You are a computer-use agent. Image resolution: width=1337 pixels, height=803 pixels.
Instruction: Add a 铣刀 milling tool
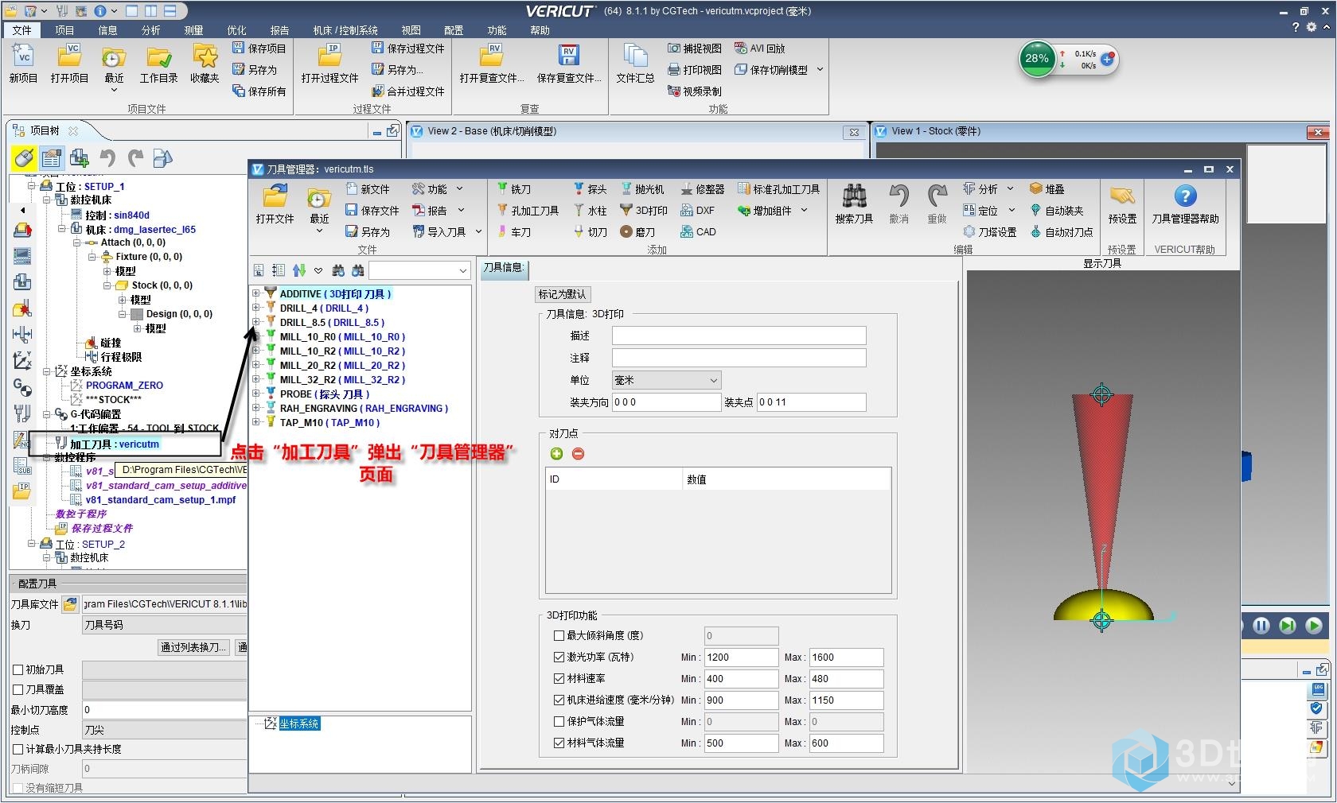tap(513, 189)
